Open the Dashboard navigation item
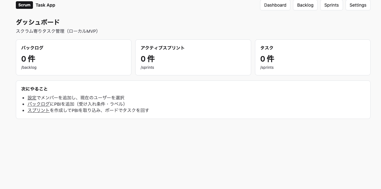381x189 pixels. (x=275, y=5)
